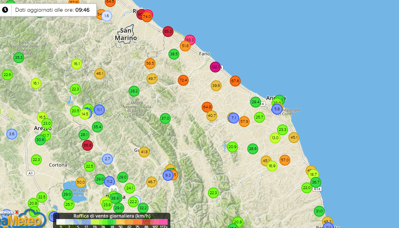Screen dimensions: 399x228
Task: Click the pink 93.3 wind gust marker
Action: [x=190, y=40]
